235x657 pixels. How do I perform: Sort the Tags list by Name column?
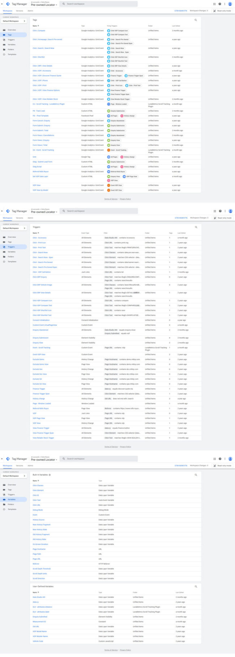[35, 26]
